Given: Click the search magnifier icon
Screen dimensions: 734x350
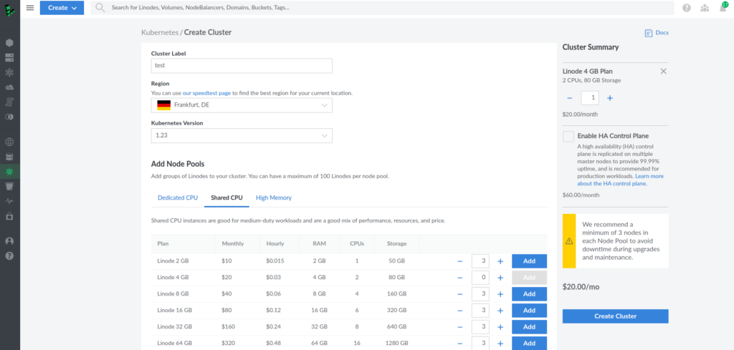Looking at the screenshot, I should (x=100, y=7).
